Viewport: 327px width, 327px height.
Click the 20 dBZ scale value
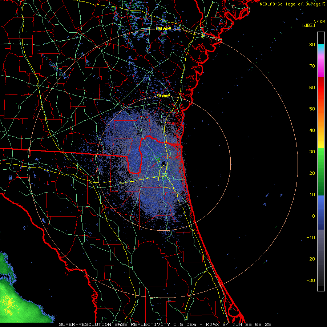click(x=312, y=173)
